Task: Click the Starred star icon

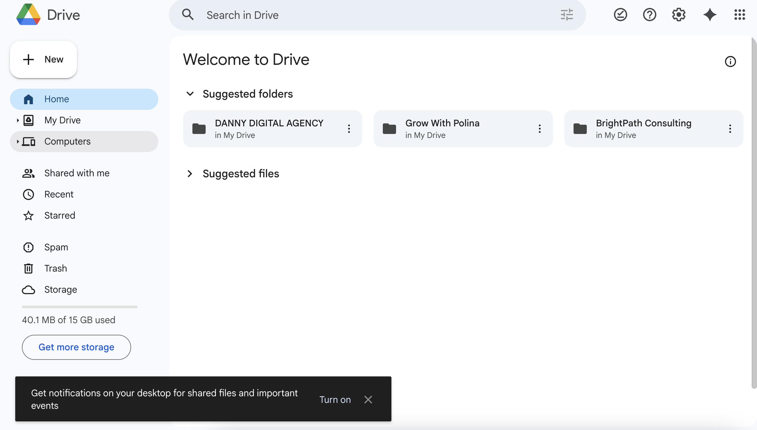Action: pyautogui.click(x=28, y=216)
